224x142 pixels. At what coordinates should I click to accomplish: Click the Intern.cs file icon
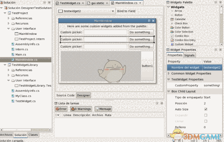click(x=13, y=49)
